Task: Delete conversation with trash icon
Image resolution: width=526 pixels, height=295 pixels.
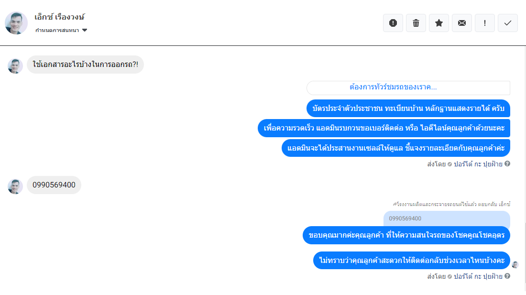Action: (416, 23)
